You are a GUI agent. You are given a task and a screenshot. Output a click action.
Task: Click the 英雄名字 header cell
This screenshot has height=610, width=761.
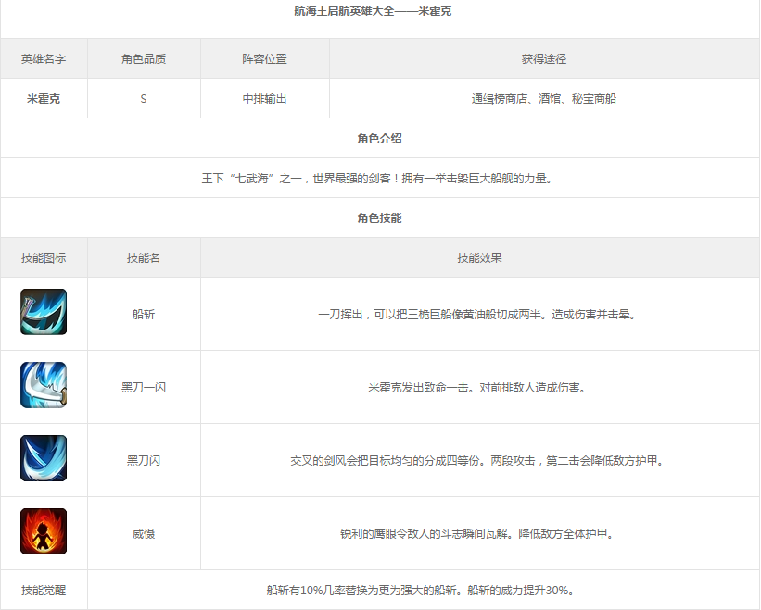[x=44, y=58]
